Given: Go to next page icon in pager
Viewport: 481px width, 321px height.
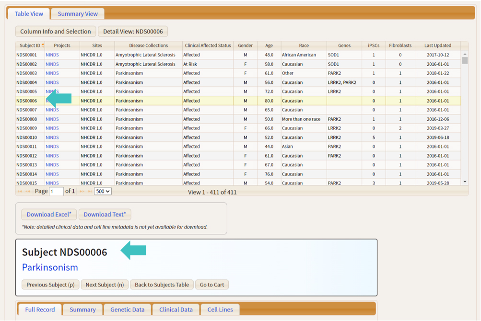Looking at the screenshot, I should (82, 191).
